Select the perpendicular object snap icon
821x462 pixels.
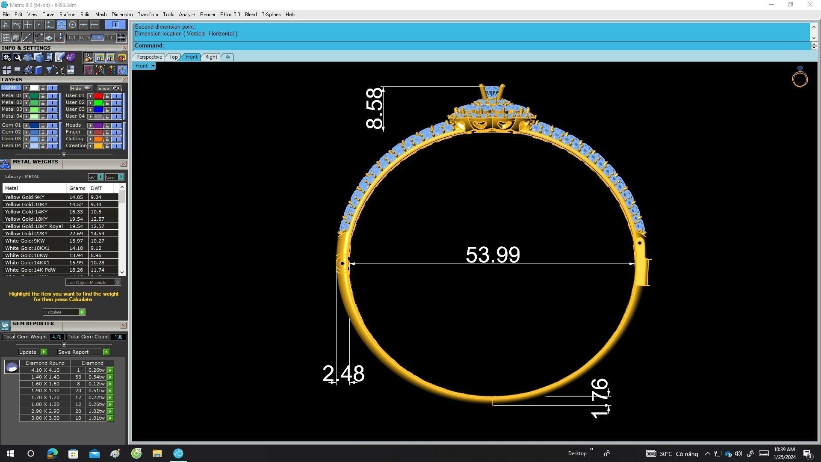tap(6, 25)
